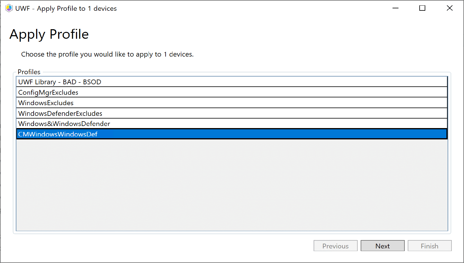The image size is (464, 263).
Task: Click the Previous button
Action: point(335,246)
